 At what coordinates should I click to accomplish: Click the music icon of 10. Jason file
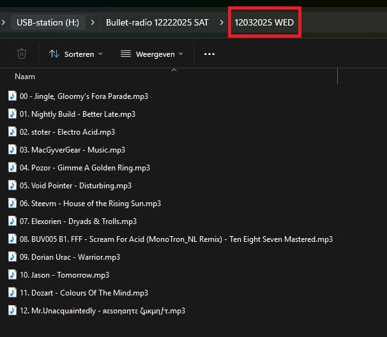coord(12,274)
